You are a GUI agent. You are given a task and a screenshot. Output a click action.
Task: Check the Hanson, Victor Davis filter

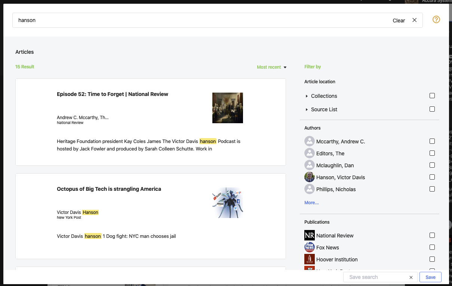432,177
